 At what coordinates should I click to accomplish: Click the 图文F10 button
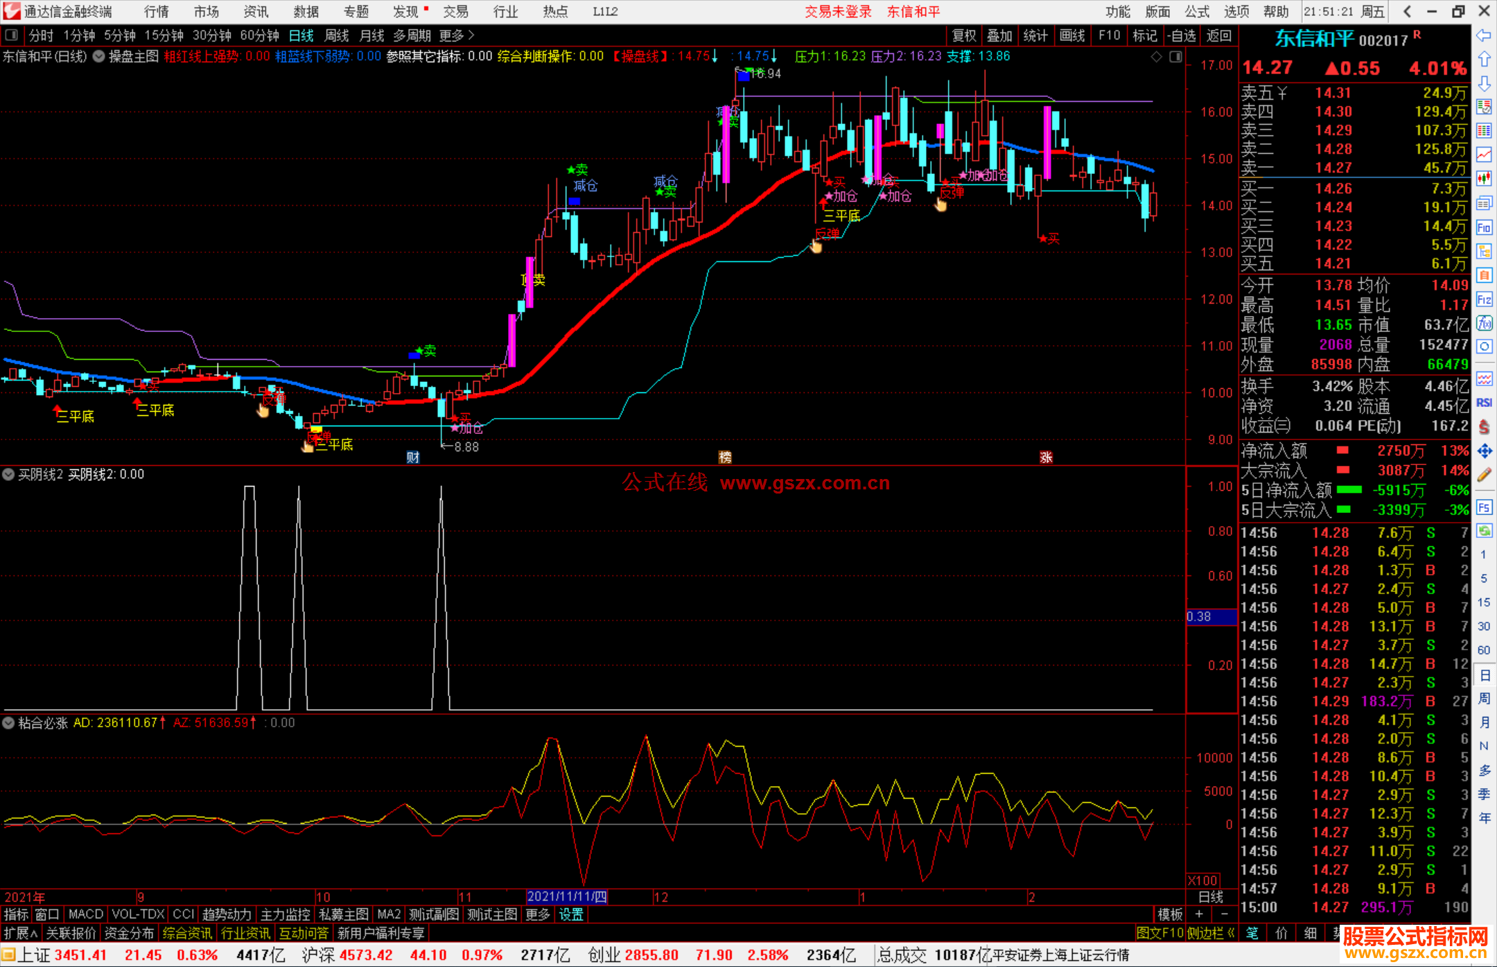[x=1160, y=933]
